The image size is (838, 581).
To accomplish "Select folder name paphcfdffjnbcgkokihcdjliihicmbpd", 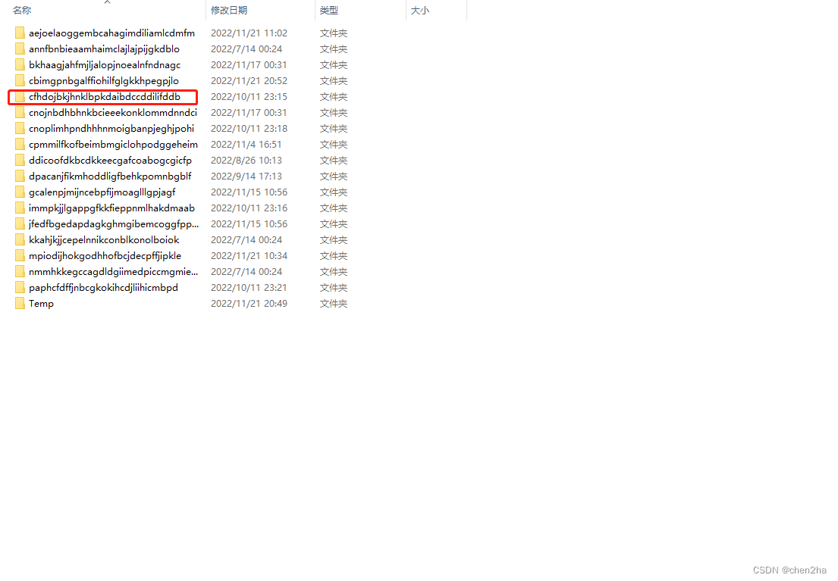I will 103,288.
